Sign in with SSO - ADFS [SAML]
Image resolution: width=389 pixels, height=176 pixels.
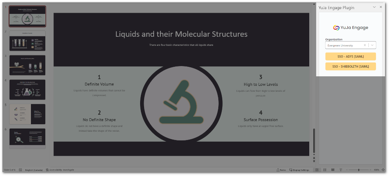point(350,56)
